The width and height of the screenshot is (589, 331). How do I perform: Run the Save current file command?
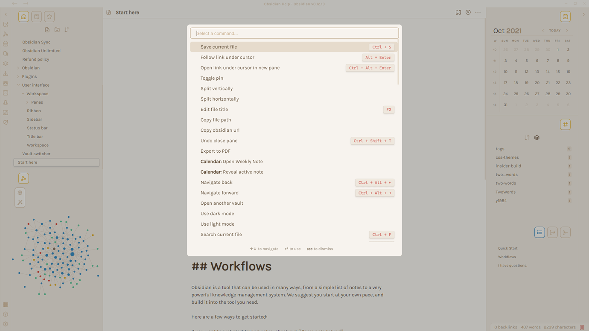point(294,47)
